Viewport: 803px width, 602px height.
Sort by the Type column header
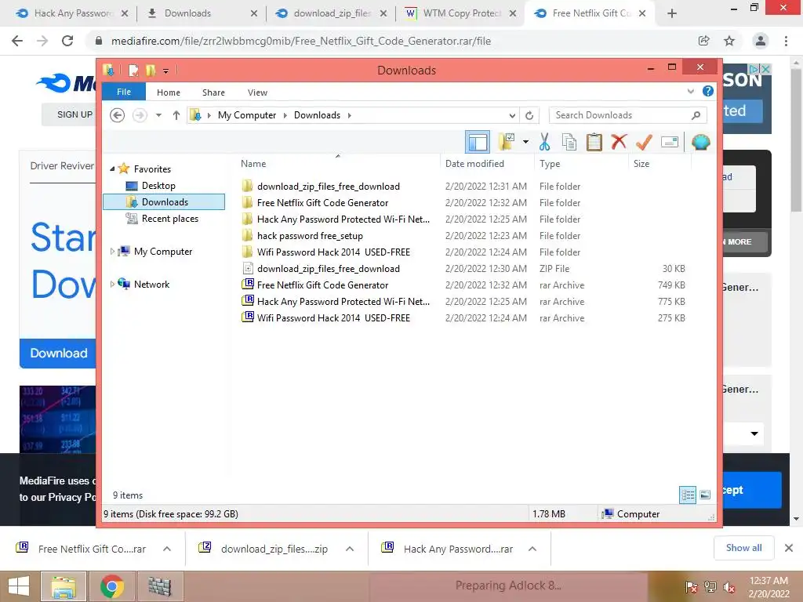tap(581, 164)
